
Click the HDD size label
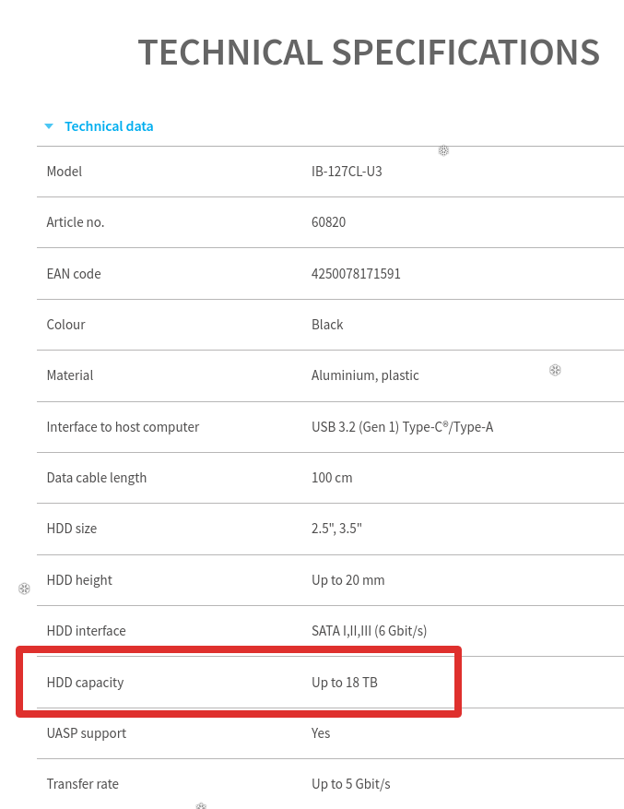pyautogui.click(x=72, y=529)
